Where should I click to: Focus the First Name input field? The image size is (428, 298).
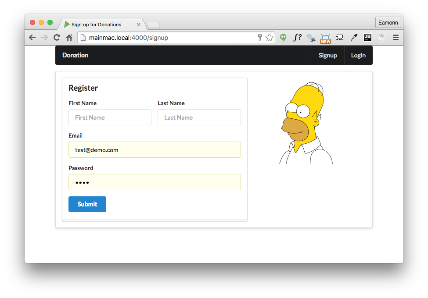110,117
